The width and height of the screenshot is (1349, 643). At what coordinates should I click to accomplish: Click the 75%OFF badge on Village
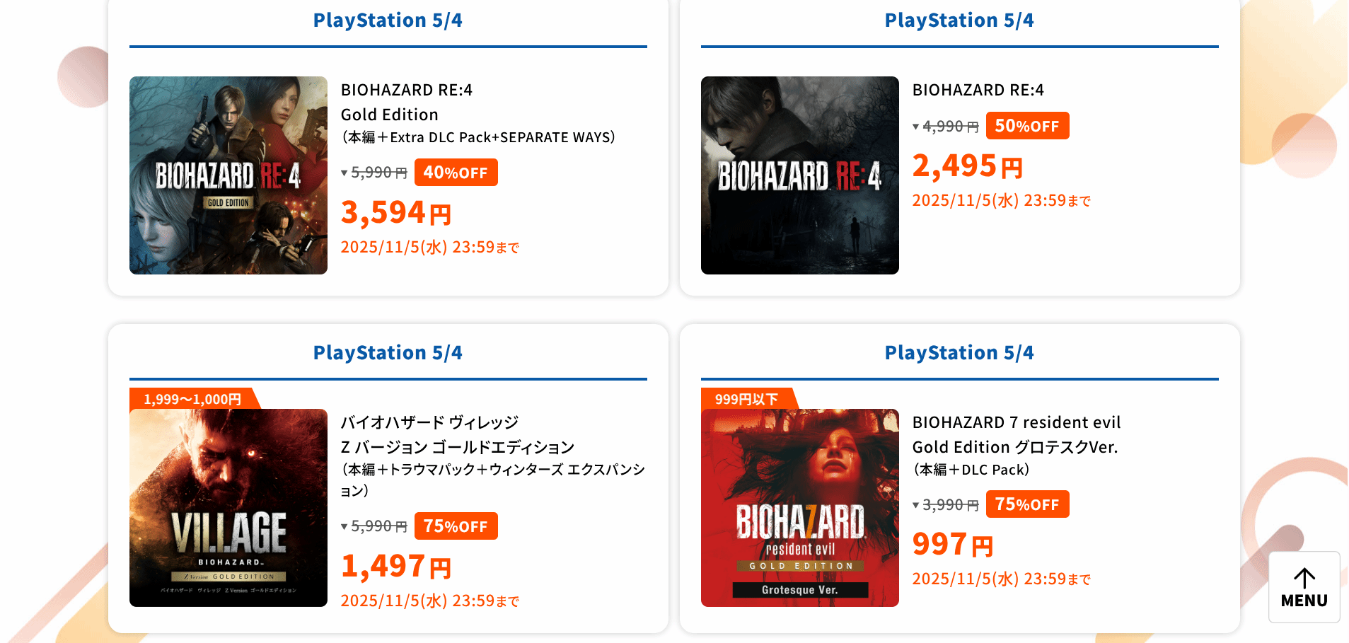point(456,526)
